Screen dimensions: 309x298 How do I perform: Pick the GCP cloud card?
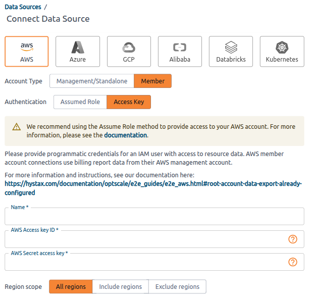[129, 52]
